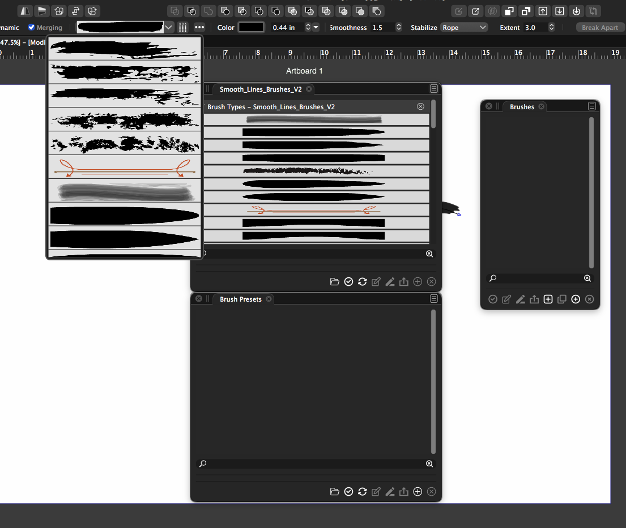Click the Brushes panel search field
626x528 pixels.
tap(539, 278)
